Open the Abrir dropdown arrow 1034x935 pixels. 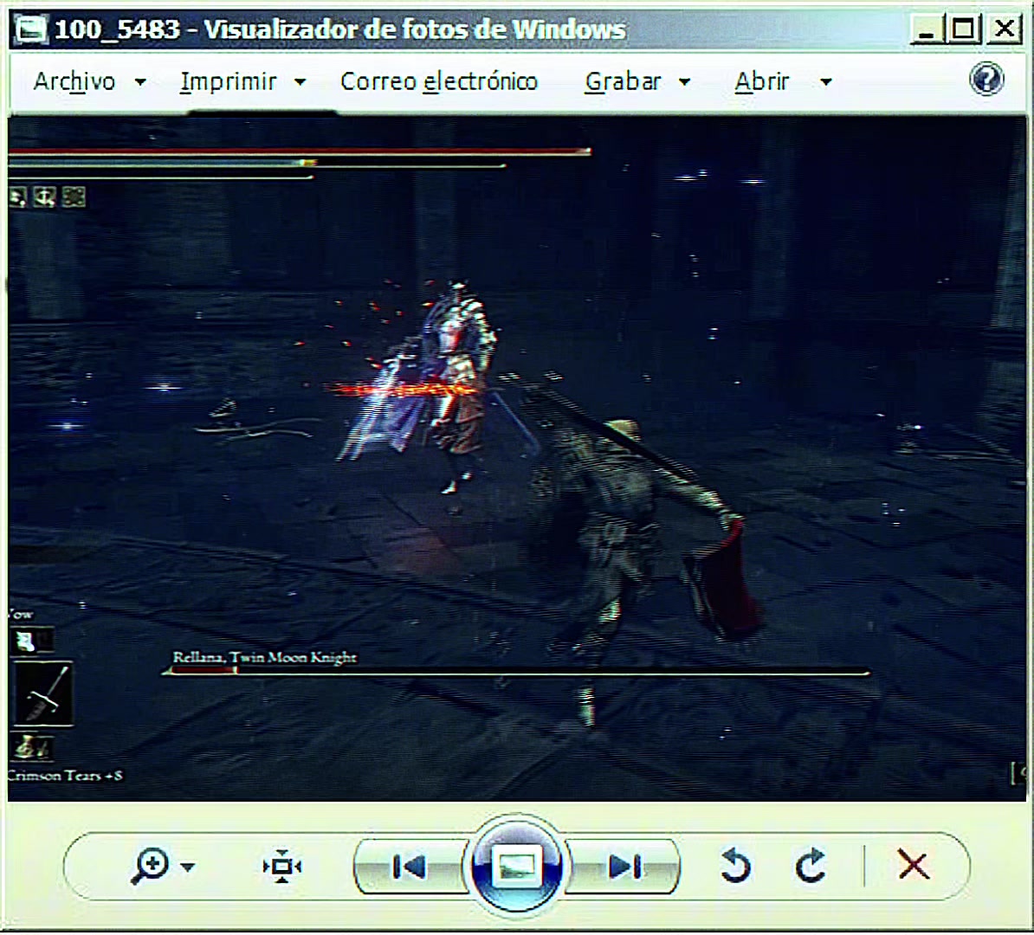pos(825,82)
